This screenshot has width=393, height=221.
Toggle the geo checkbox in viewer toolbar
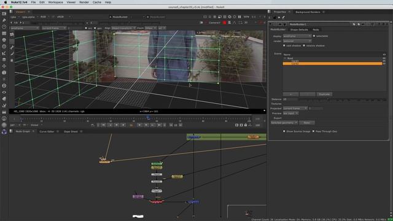tap(95, 28)
